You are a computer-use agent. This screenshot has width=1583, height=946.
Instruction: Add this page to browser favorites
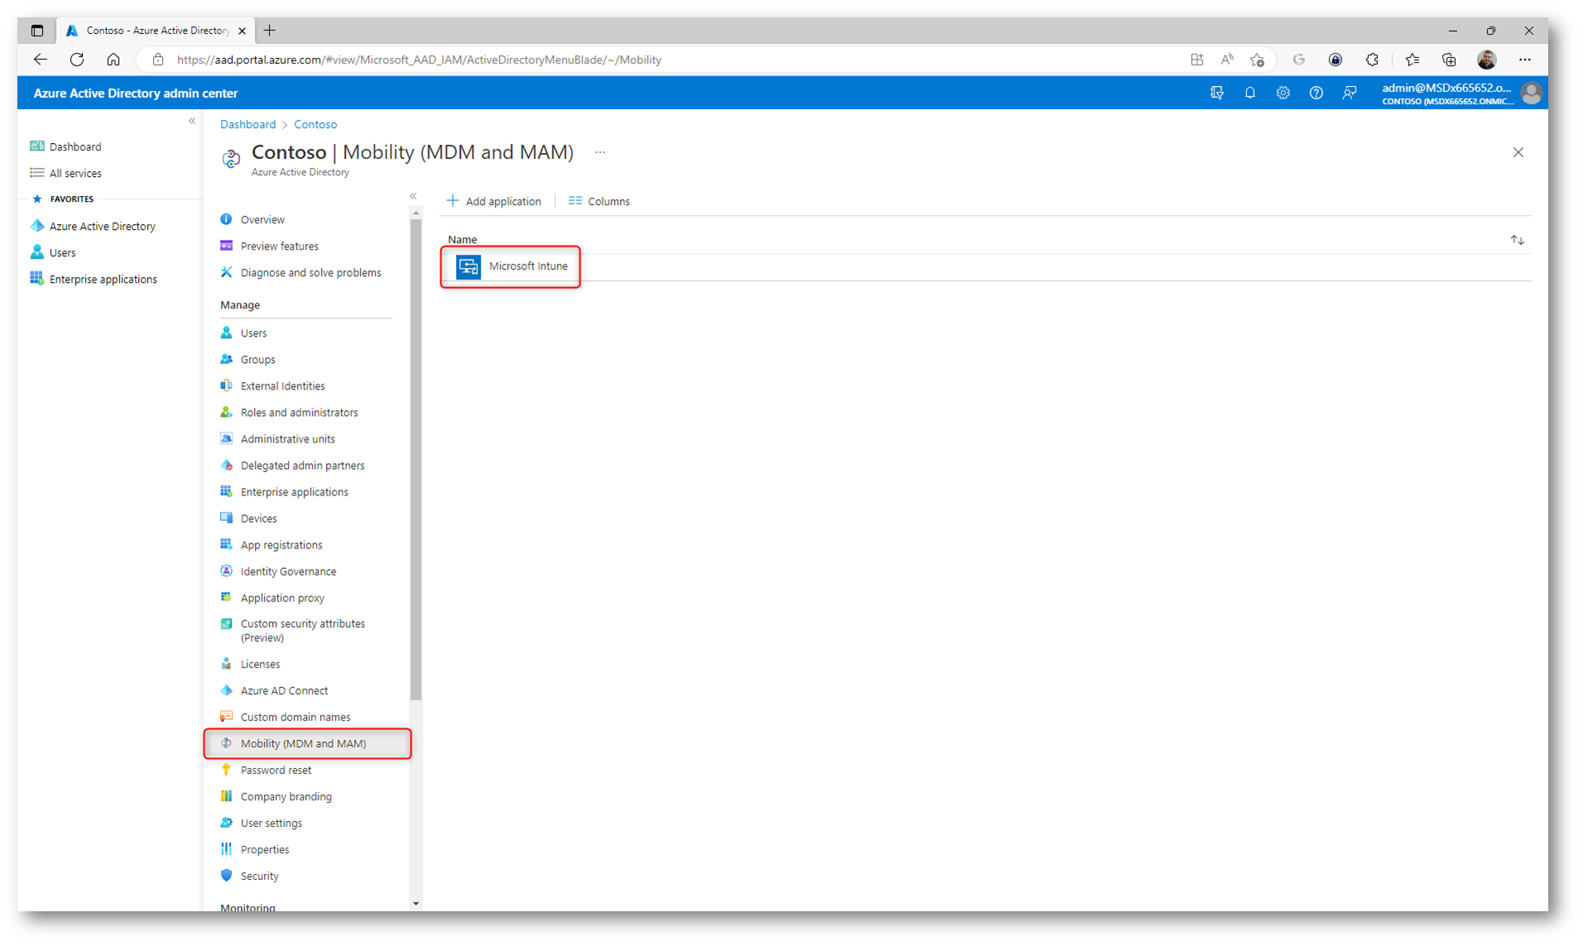tap(1257, 60)
